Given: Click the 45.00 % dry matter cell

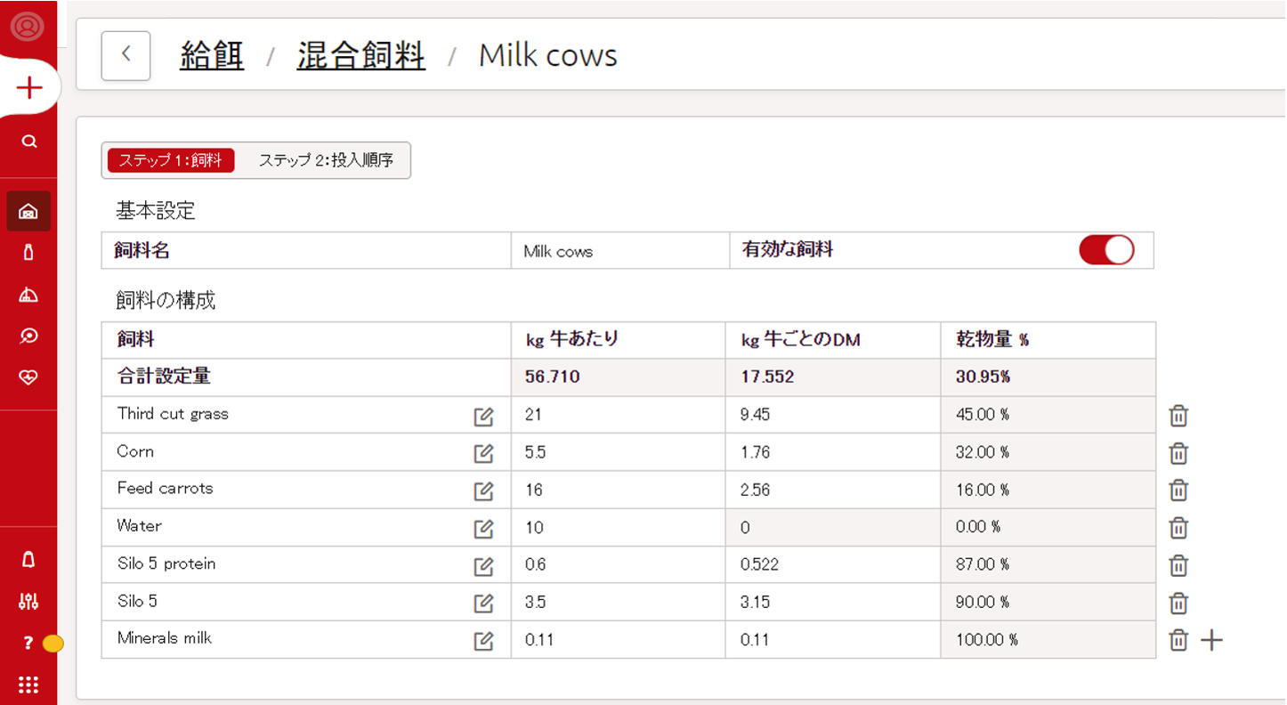Looking at the screenshot, I should 1048,415.
